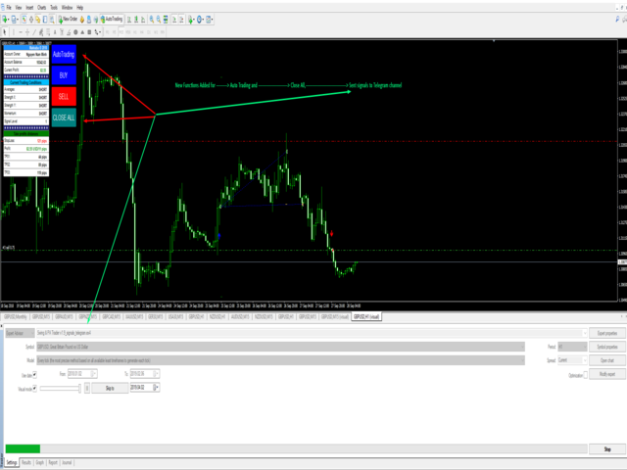
Task: Enable AutoTrading in the top toolbar
Action: [x=112, y=20]
